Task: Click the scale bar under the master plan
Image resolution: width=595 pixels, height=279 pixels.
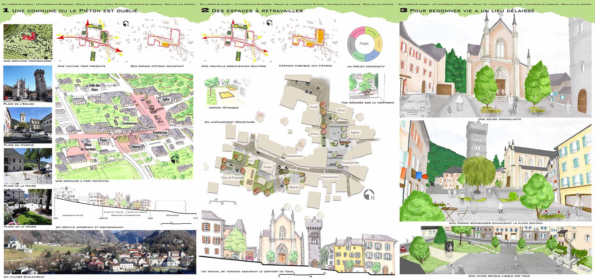Action: pos(223,201)
